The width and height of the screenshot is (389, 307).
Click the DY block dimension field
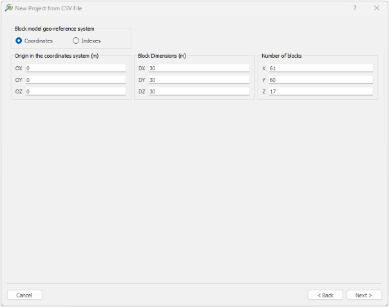(199, 80)
